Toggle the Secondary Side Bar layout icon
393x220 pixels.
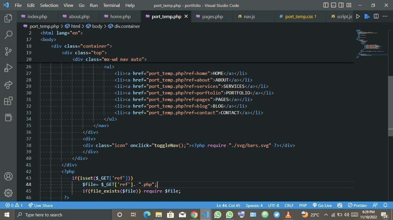[341, 5]
